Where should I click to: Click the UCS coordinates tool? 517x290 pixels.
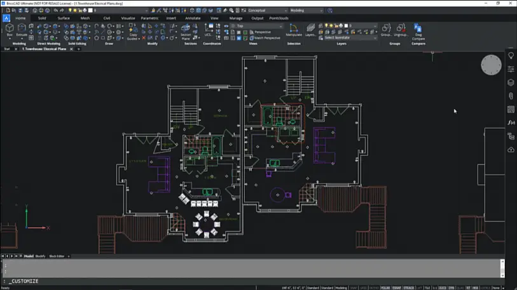coord(208,30)
